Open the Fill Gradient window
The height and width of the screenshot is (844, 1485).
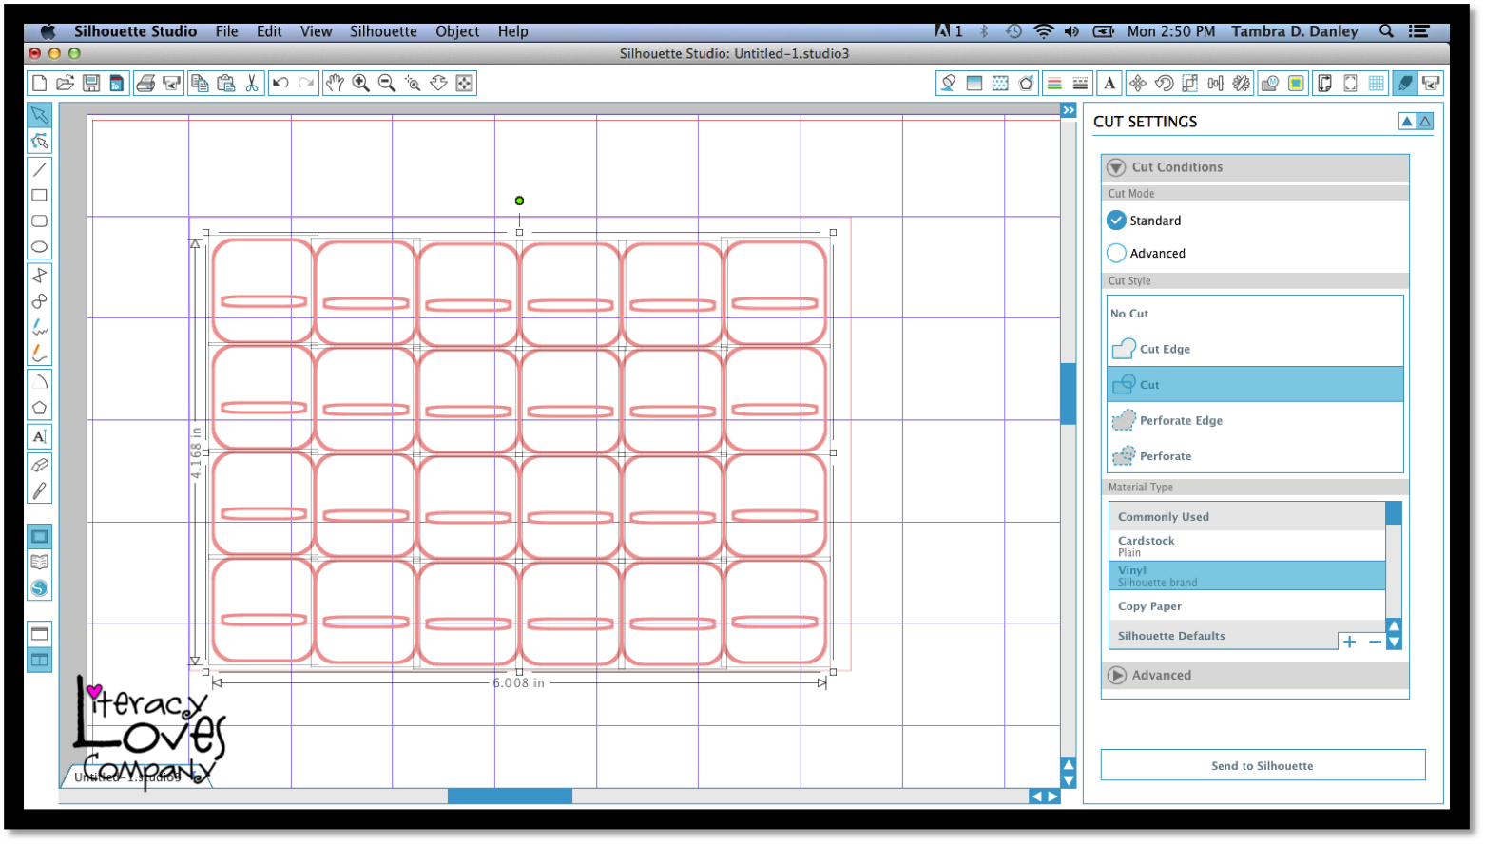pos(974,84)
